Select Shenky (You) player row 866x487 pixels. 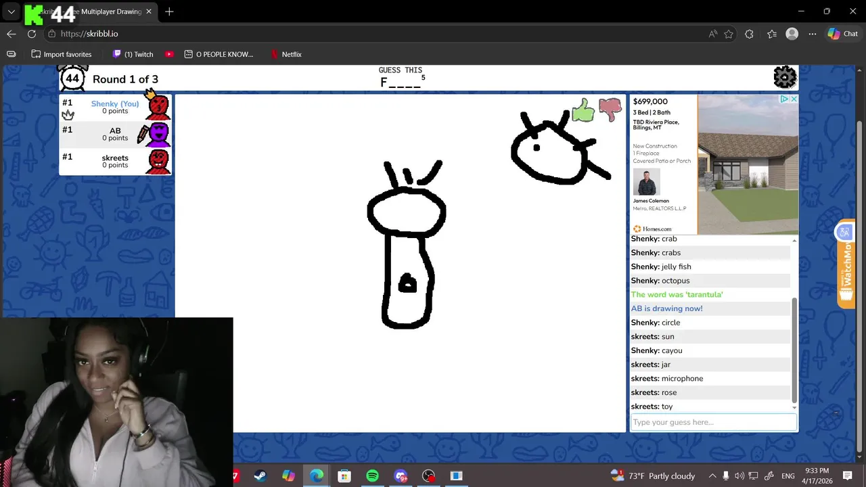[x=115, y=108]
